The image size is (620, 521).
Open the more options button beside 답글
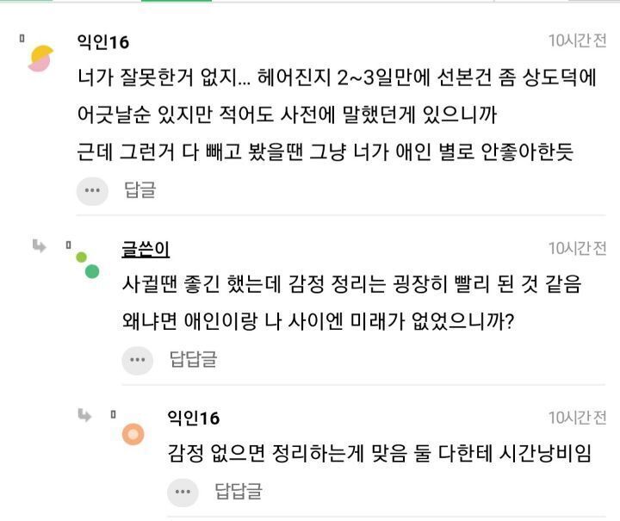click(92, 190)
